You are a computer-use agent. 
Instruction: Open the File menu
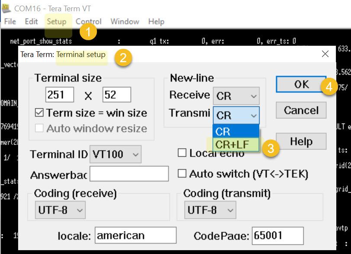tap(10, 22)
